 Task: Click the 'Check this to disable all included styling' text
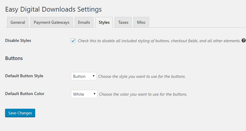pyautogui.click(x=159, y=41)
